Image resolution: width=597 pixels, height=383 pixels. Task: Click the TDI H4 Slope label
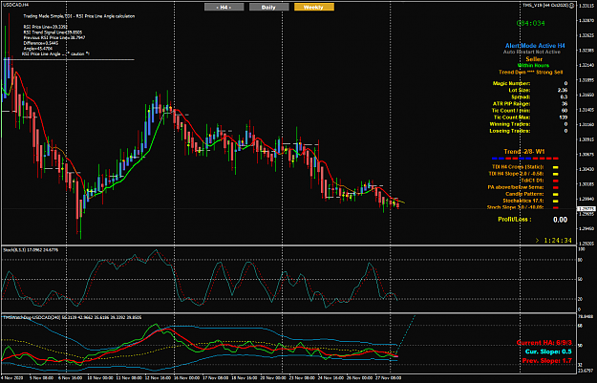tap(516, 174)
